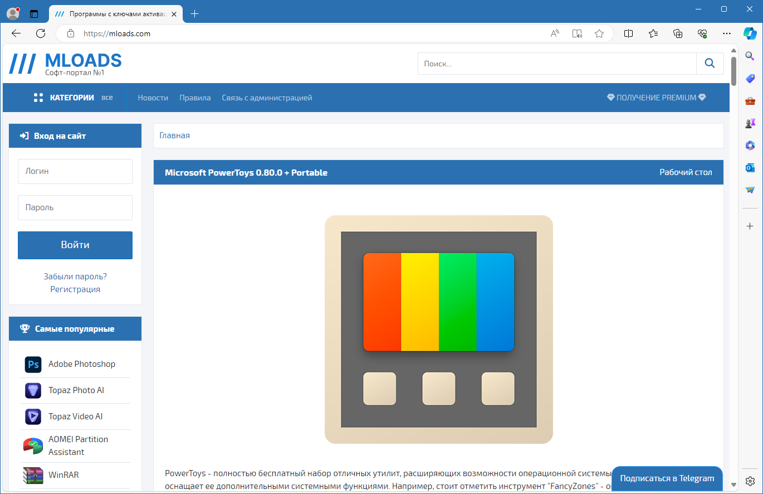The image size is (763, 494).
Task: Open sidebar settings gear icon
Action: coord(750,481)
